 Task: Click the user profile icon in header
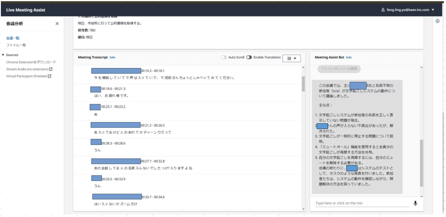coord(383,10)
